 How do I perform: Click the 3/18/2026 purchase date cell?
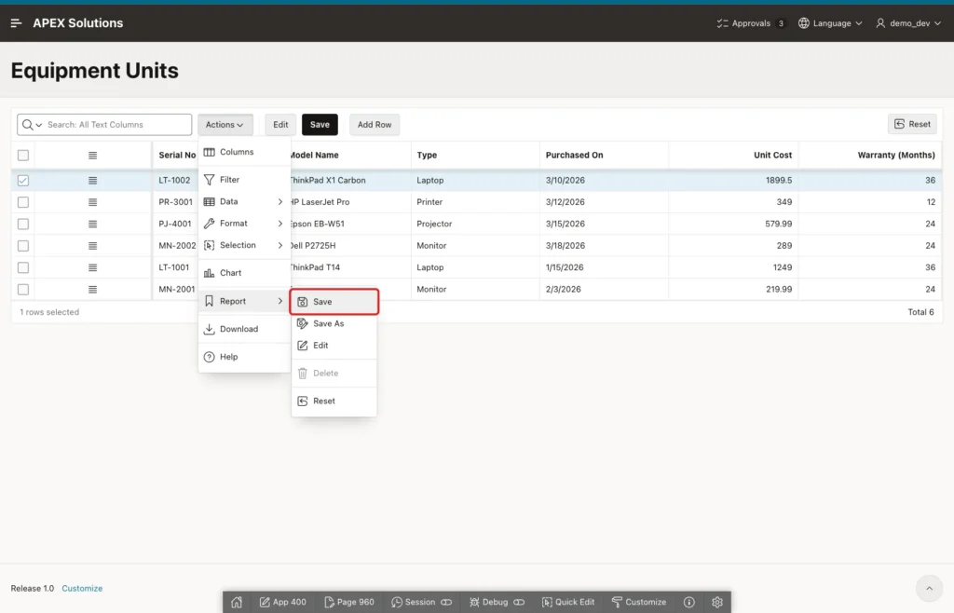(604, 246)
